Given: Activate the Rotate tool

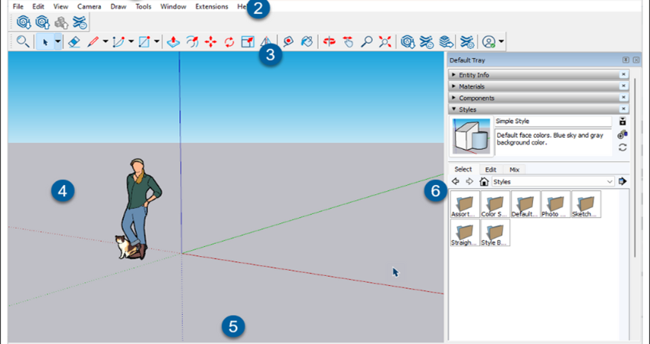Looking at the screenshot, I should 229,41.
